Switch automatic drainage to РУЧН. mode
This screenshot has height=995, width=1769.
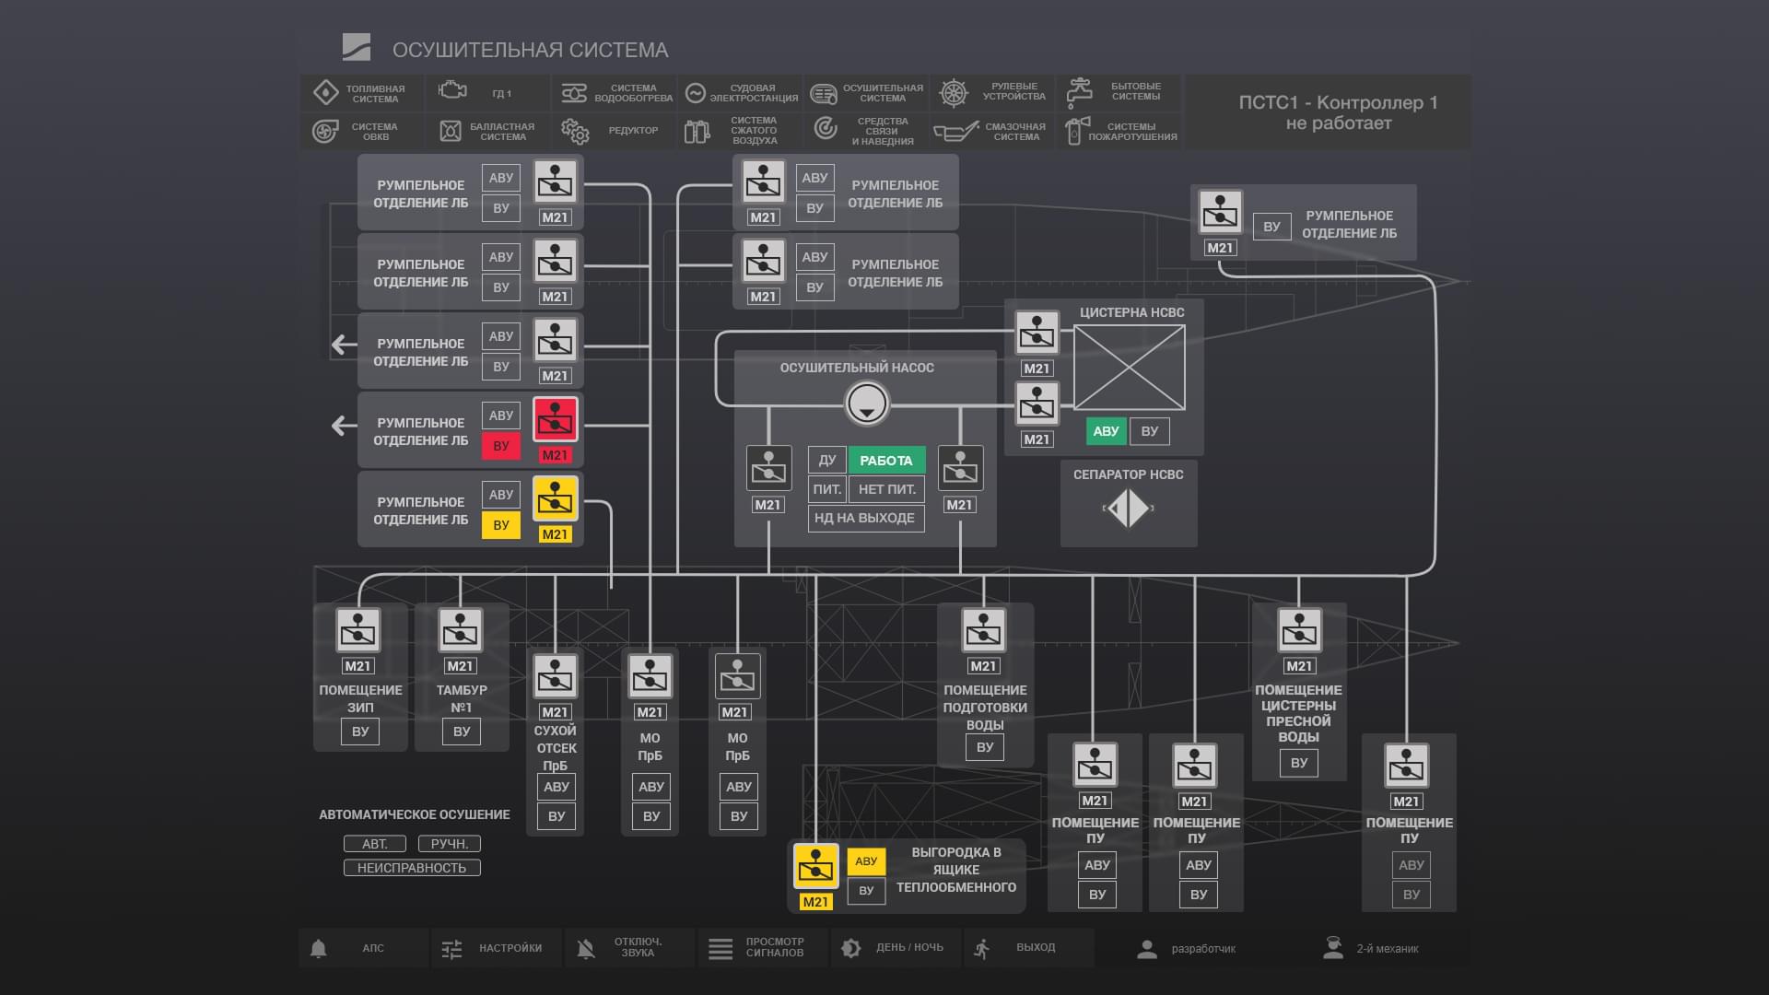click(x=449, y=844)
